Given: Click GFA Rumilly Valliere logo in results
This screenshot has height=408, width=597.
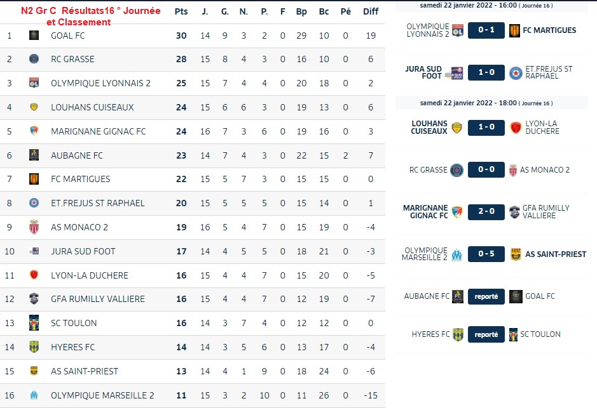Looking at the screenshot, I should (515, 212).
